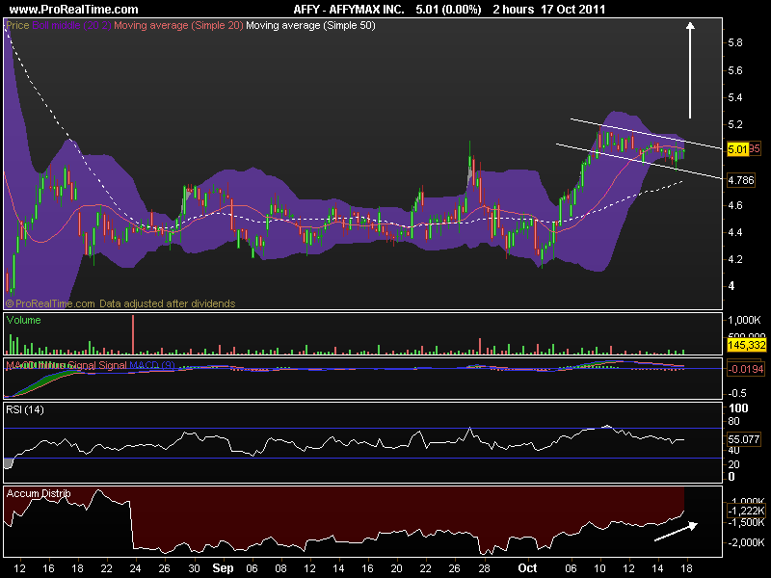Click the Volume panel label
771x578 pixels.
tap(23, 320)
